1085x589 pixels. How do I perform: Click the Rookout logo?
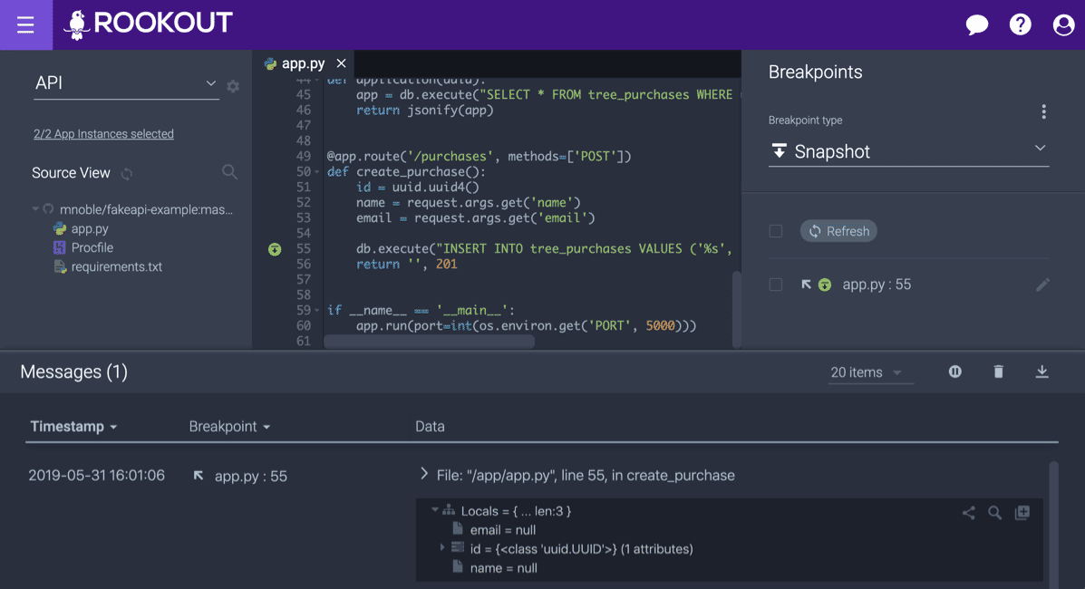[x=148, y=24]
